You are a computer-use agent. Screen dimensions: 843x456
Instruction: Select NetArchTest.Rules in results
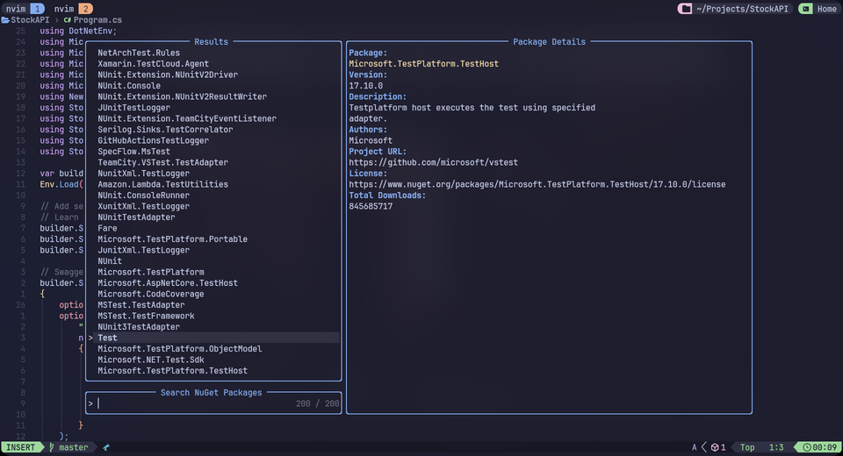click(139, 53)
